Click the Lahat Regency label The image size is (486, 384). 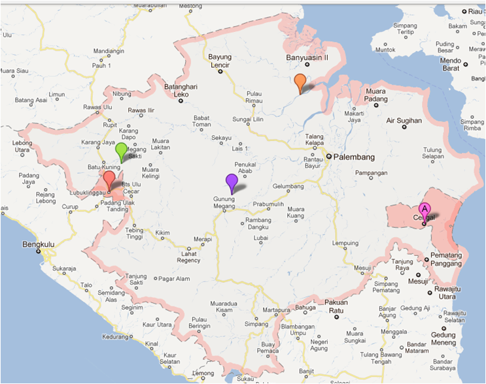coord(189,257)
